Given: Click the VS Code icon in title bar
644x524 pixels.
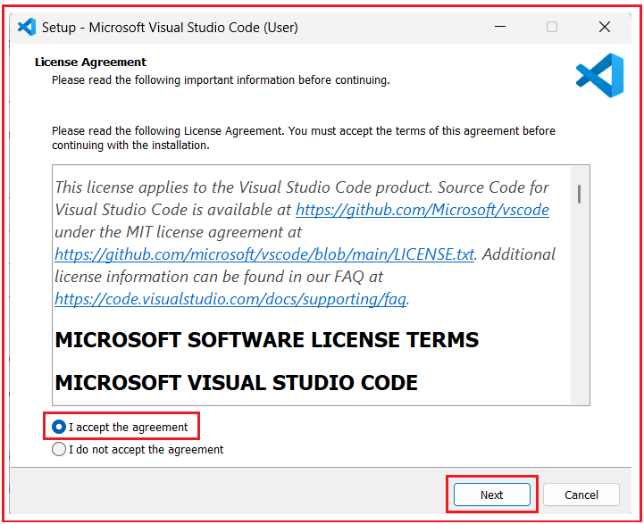Looking at the screenshot, I should (27, 27).
